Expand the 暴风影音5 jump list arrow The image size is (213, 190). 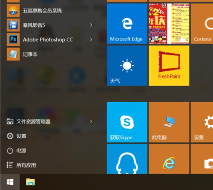[x=91, y=25]
